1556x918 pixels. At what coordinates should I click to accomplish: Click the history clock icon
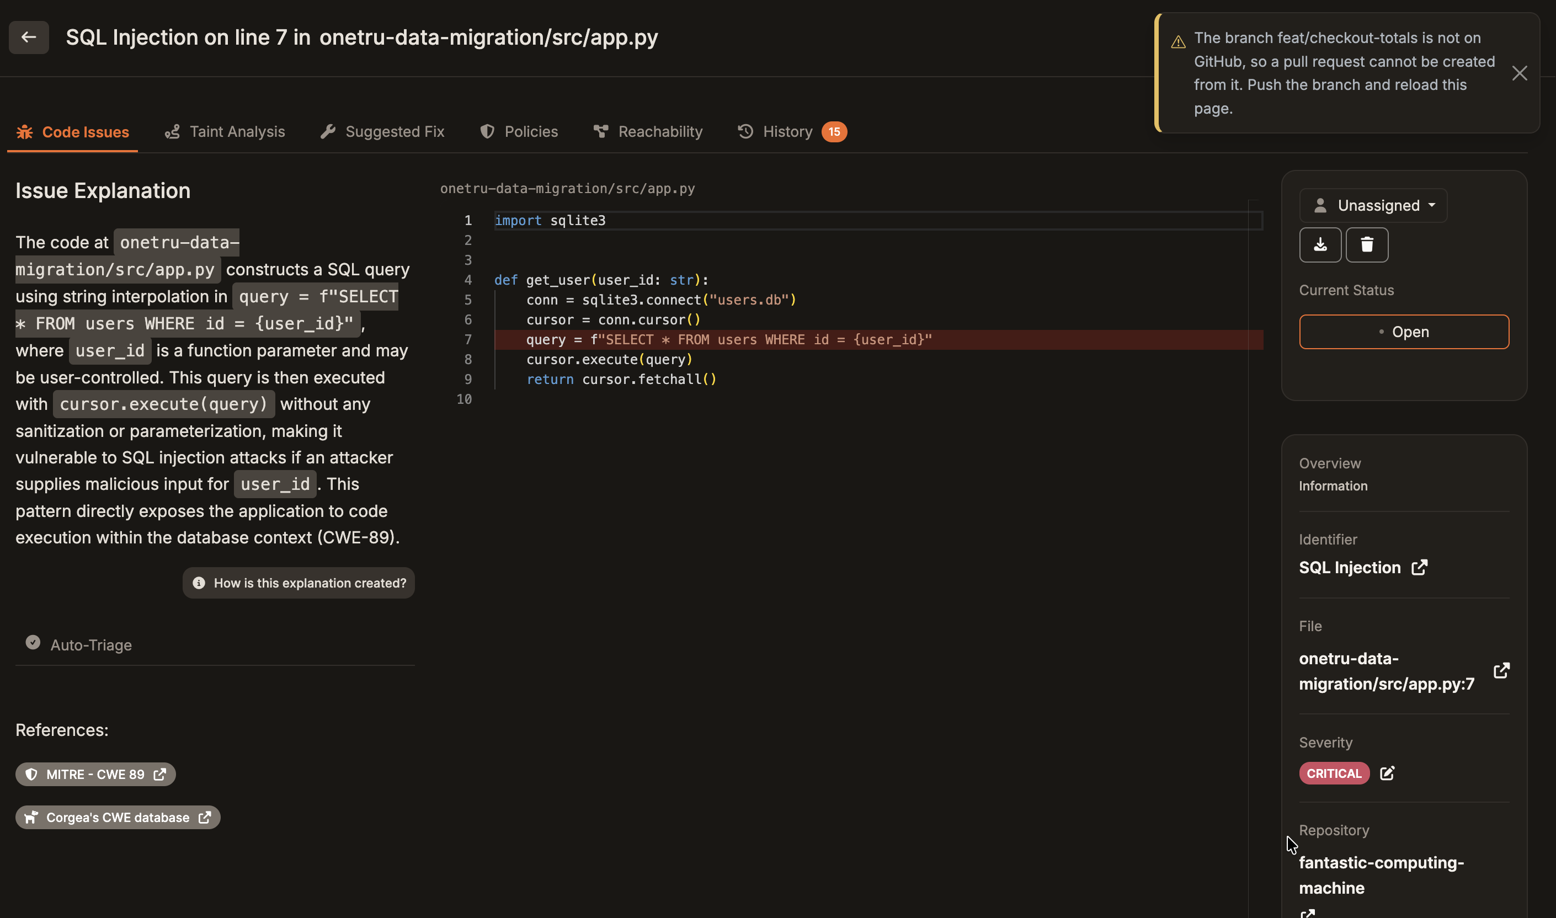(745, 131)
